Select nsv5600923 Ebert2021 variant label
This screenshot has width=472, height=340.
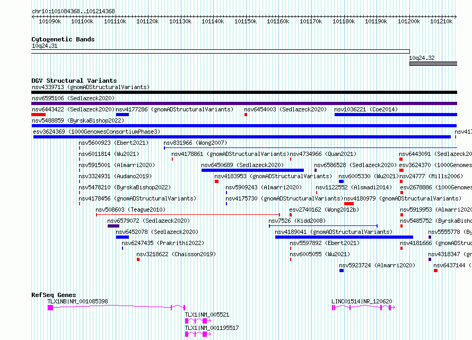tap(114, 143)
